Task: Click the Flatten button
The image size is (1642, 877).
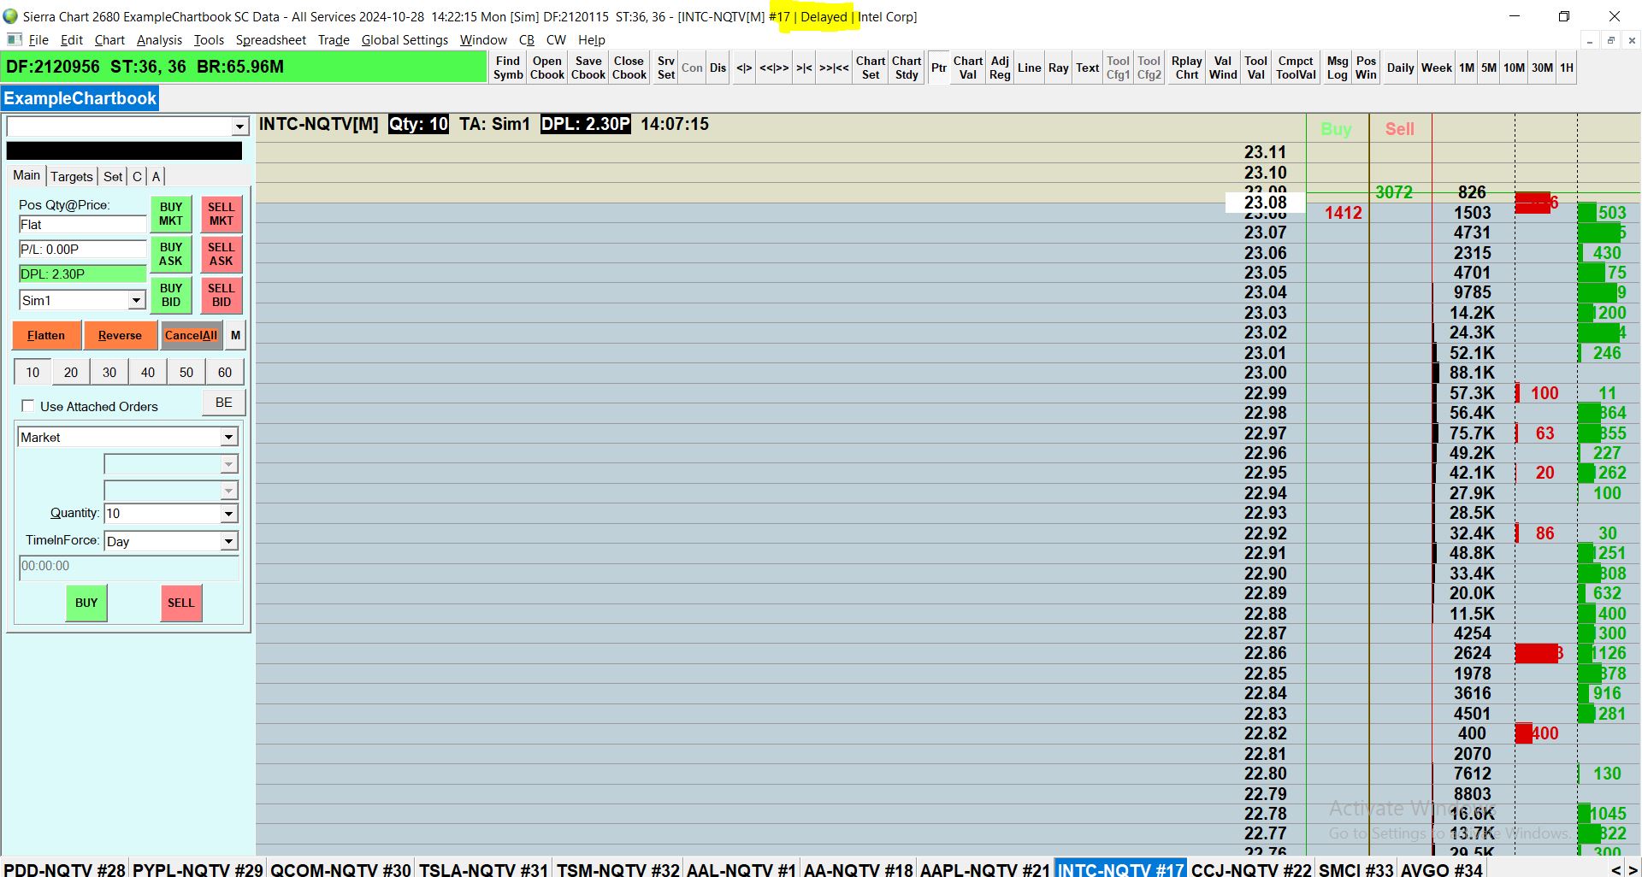Action: click(46, 335)
